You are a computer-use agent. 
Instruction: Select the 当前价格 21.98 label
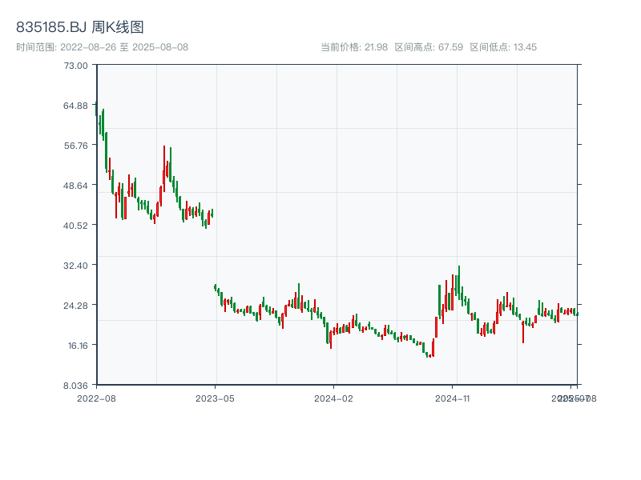point(354,47)
